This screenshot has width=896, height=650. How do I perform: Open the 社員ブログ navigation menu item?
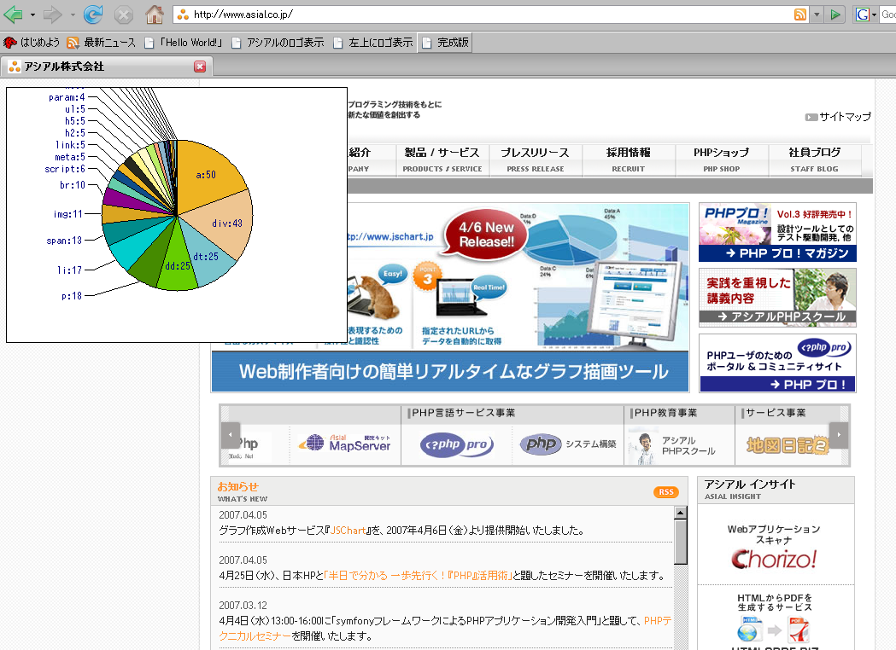click(x=814, y=158)
